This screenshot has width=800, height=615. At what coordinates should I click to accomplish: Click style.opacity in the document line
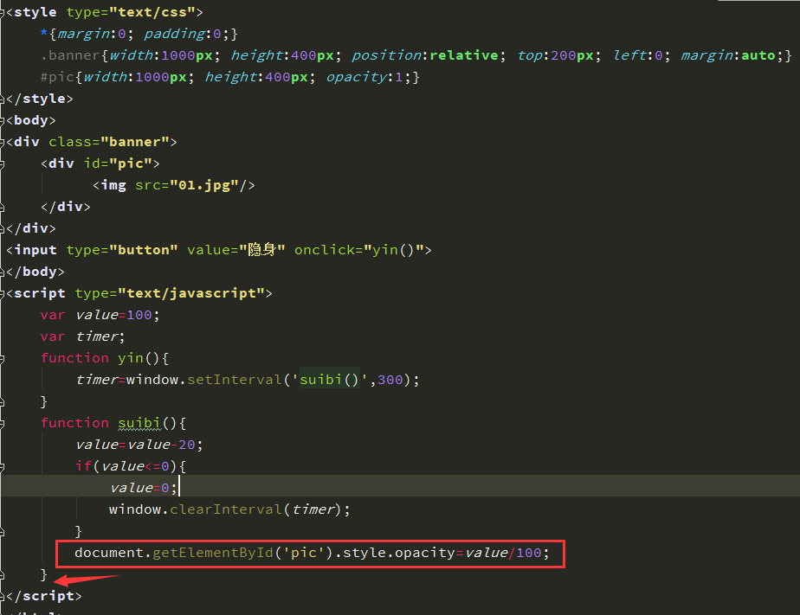398,553
